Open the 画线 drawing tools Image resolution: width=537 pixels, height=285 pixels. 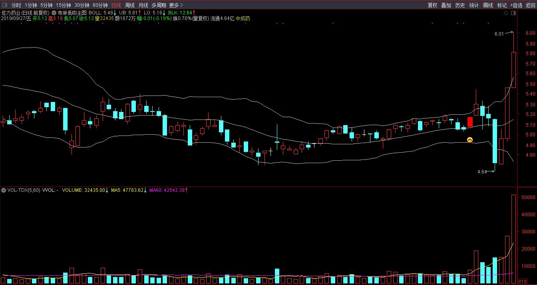488,5
